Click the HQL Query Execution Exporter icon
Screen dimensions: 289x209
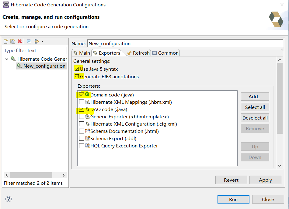[x=87, y=146]
